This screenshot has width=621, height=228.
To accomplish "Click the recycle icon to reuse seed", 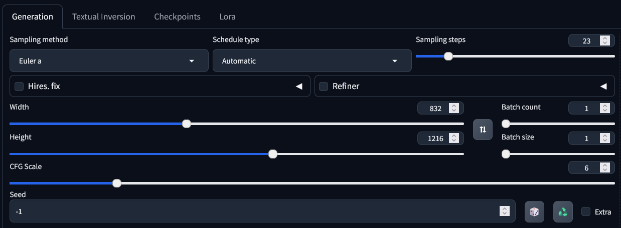I will pos(563,211).
